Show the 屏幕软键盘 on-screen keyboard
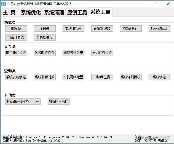The width and height of the screenshot is (174, 144). [x=45, y=37]
